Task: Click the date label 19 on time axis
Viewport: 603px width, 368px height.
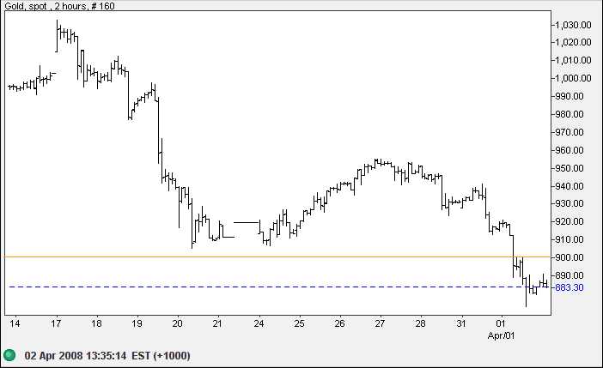Action: pyautogui.click(x=137, y=324)
